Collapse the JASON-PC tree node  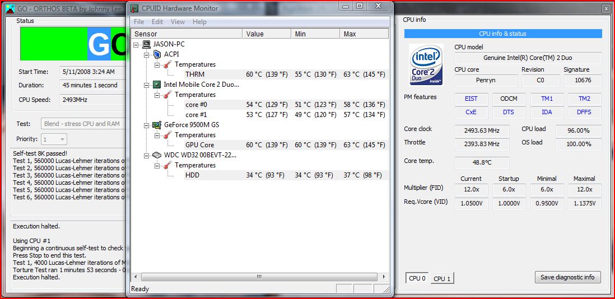136,44
